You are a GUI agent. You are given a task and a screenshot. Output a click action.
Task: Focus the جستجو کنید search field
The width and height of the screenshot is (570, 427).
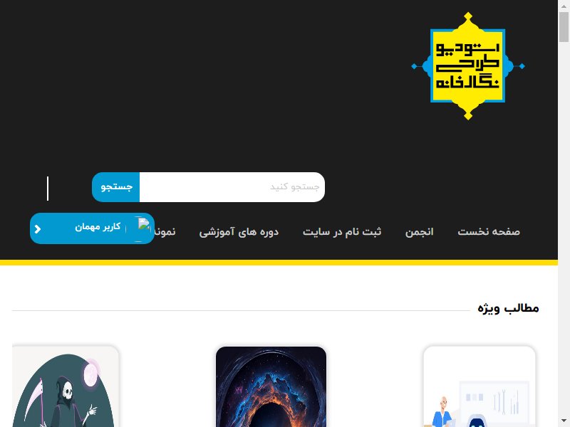pos(232,187)
